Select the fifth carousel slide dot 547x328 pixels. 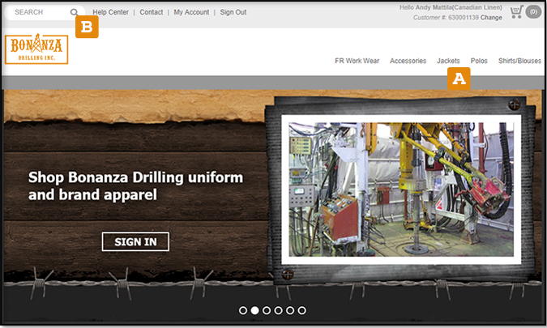(x=290, y=310)
